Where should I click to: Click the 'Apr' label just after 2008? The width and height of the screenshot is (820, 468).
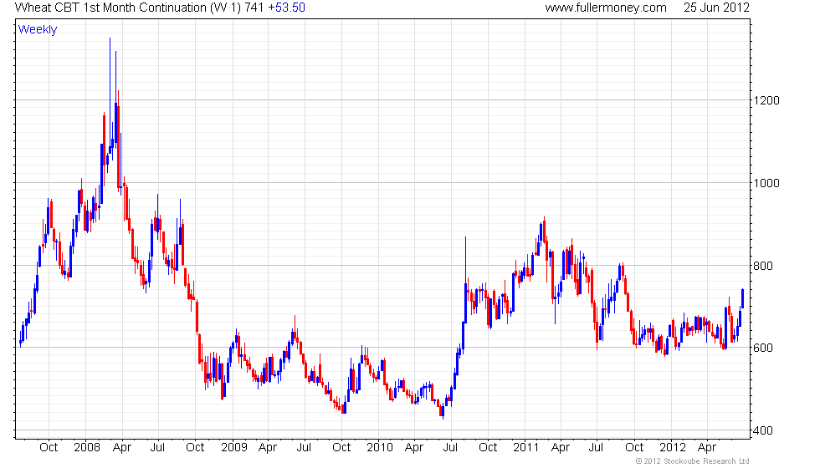coord(122,447)
